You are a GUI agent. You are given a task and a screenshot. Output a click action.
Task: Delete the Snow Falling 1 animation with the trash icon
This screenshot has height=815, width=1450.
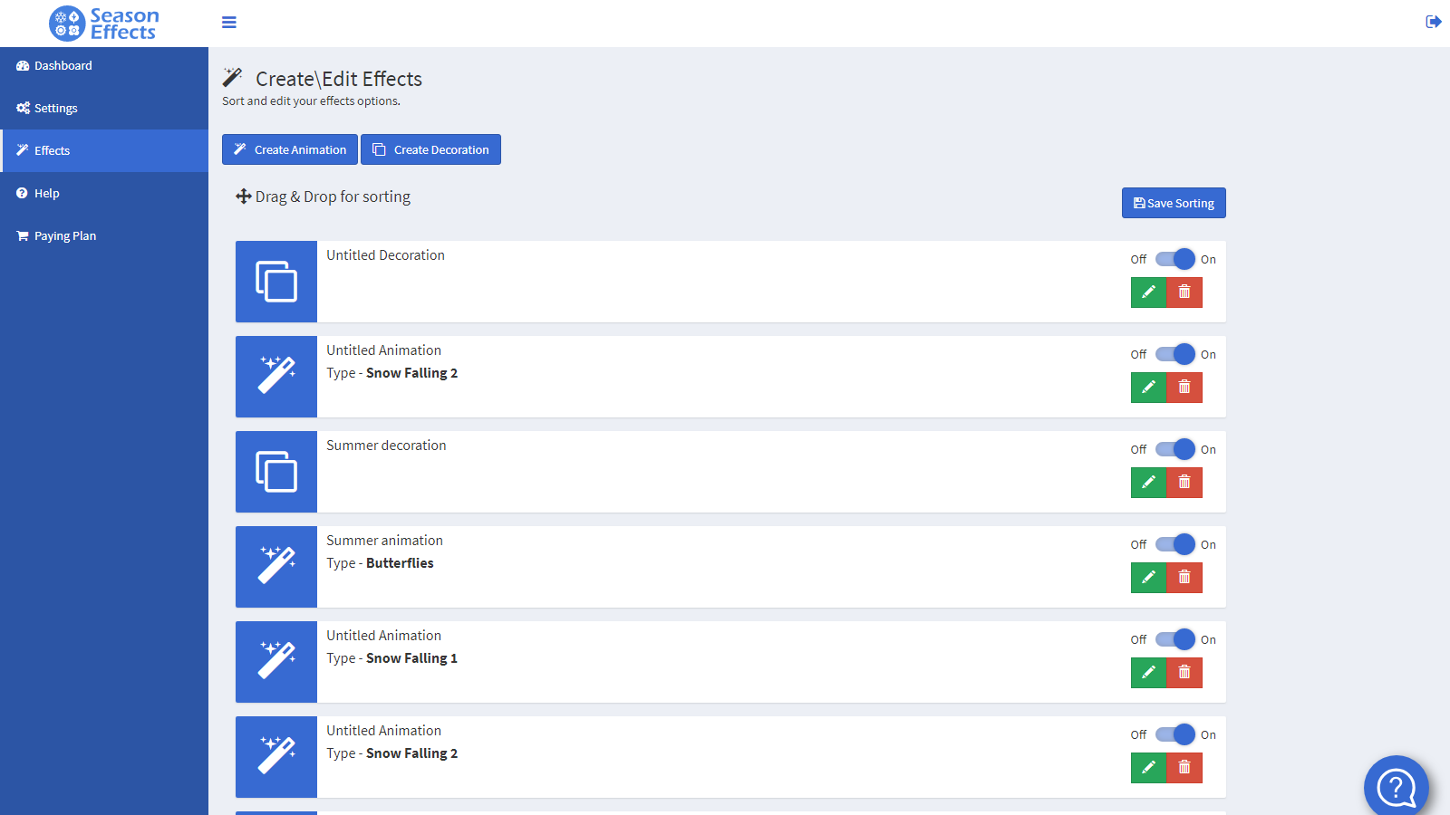(1184, 673)
